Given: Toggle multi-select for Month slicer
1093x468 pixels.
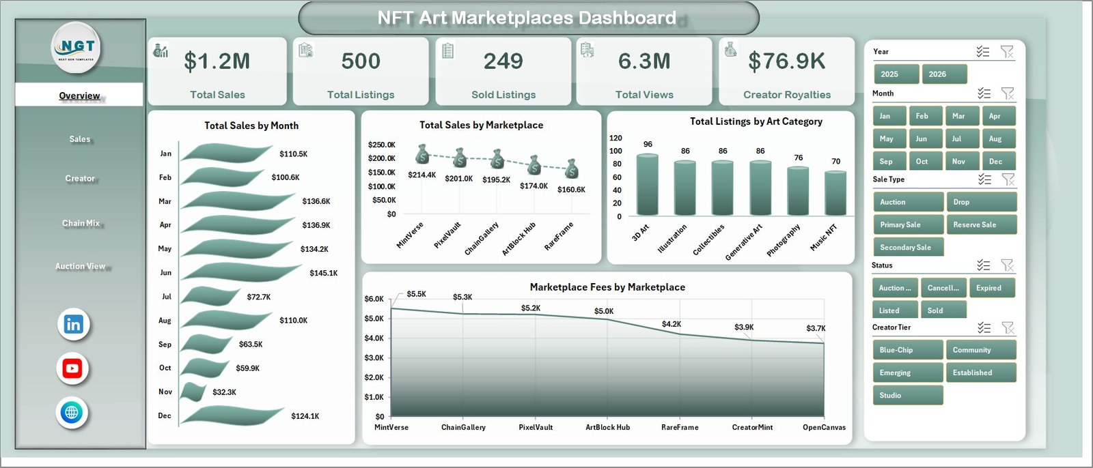Looking at the screenshot, I should [x=984, y=93].
